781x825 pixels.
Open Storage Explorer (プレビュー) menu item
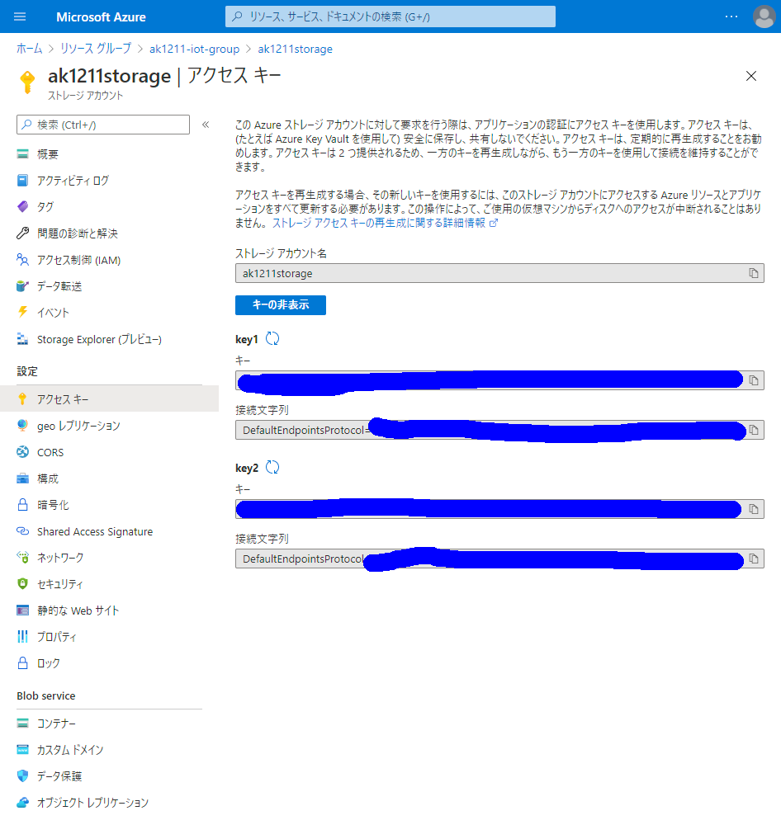[x=99, y=340]
